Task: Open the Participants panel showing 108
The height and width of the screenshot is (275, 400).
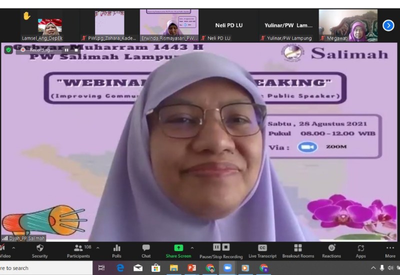Action: pos(78,251)
